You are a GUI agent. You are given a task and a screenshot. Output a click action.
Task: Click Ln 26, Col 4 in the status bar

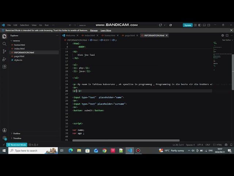[178, 145]
